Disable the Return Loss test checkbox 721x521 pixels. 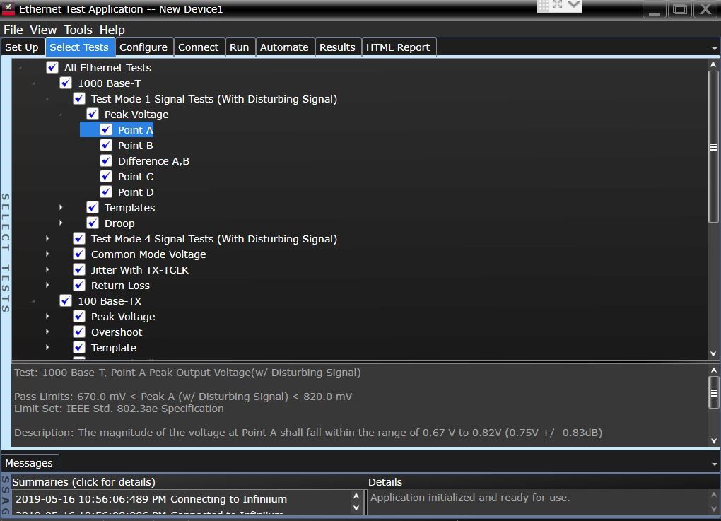click(x=79, y=286)
